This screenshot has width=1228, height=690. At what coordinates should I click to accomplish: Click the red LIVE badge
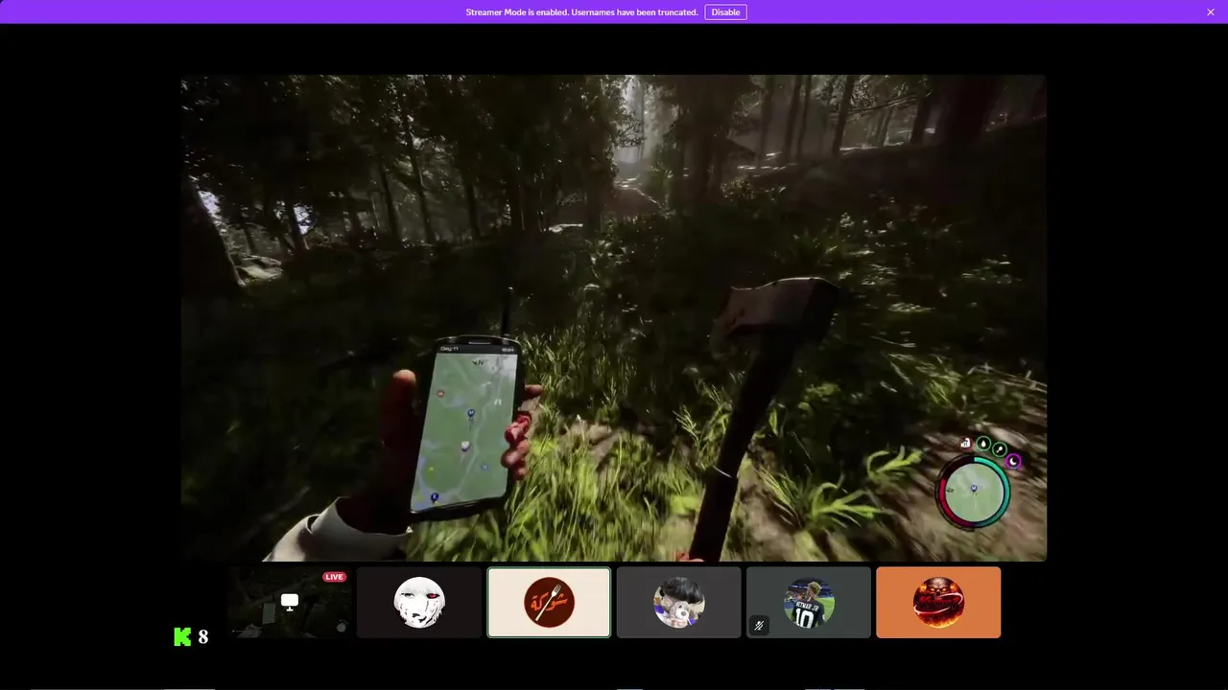(x=334, y=577)
